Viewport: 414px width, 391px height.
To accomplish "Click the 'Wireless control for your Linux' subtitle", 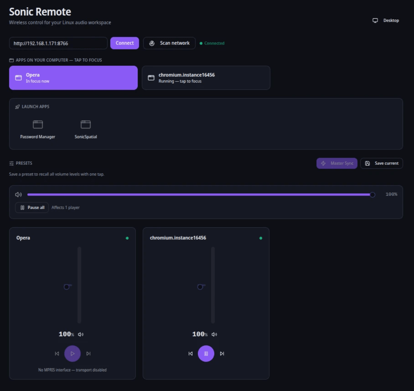I will pos(60,22).
